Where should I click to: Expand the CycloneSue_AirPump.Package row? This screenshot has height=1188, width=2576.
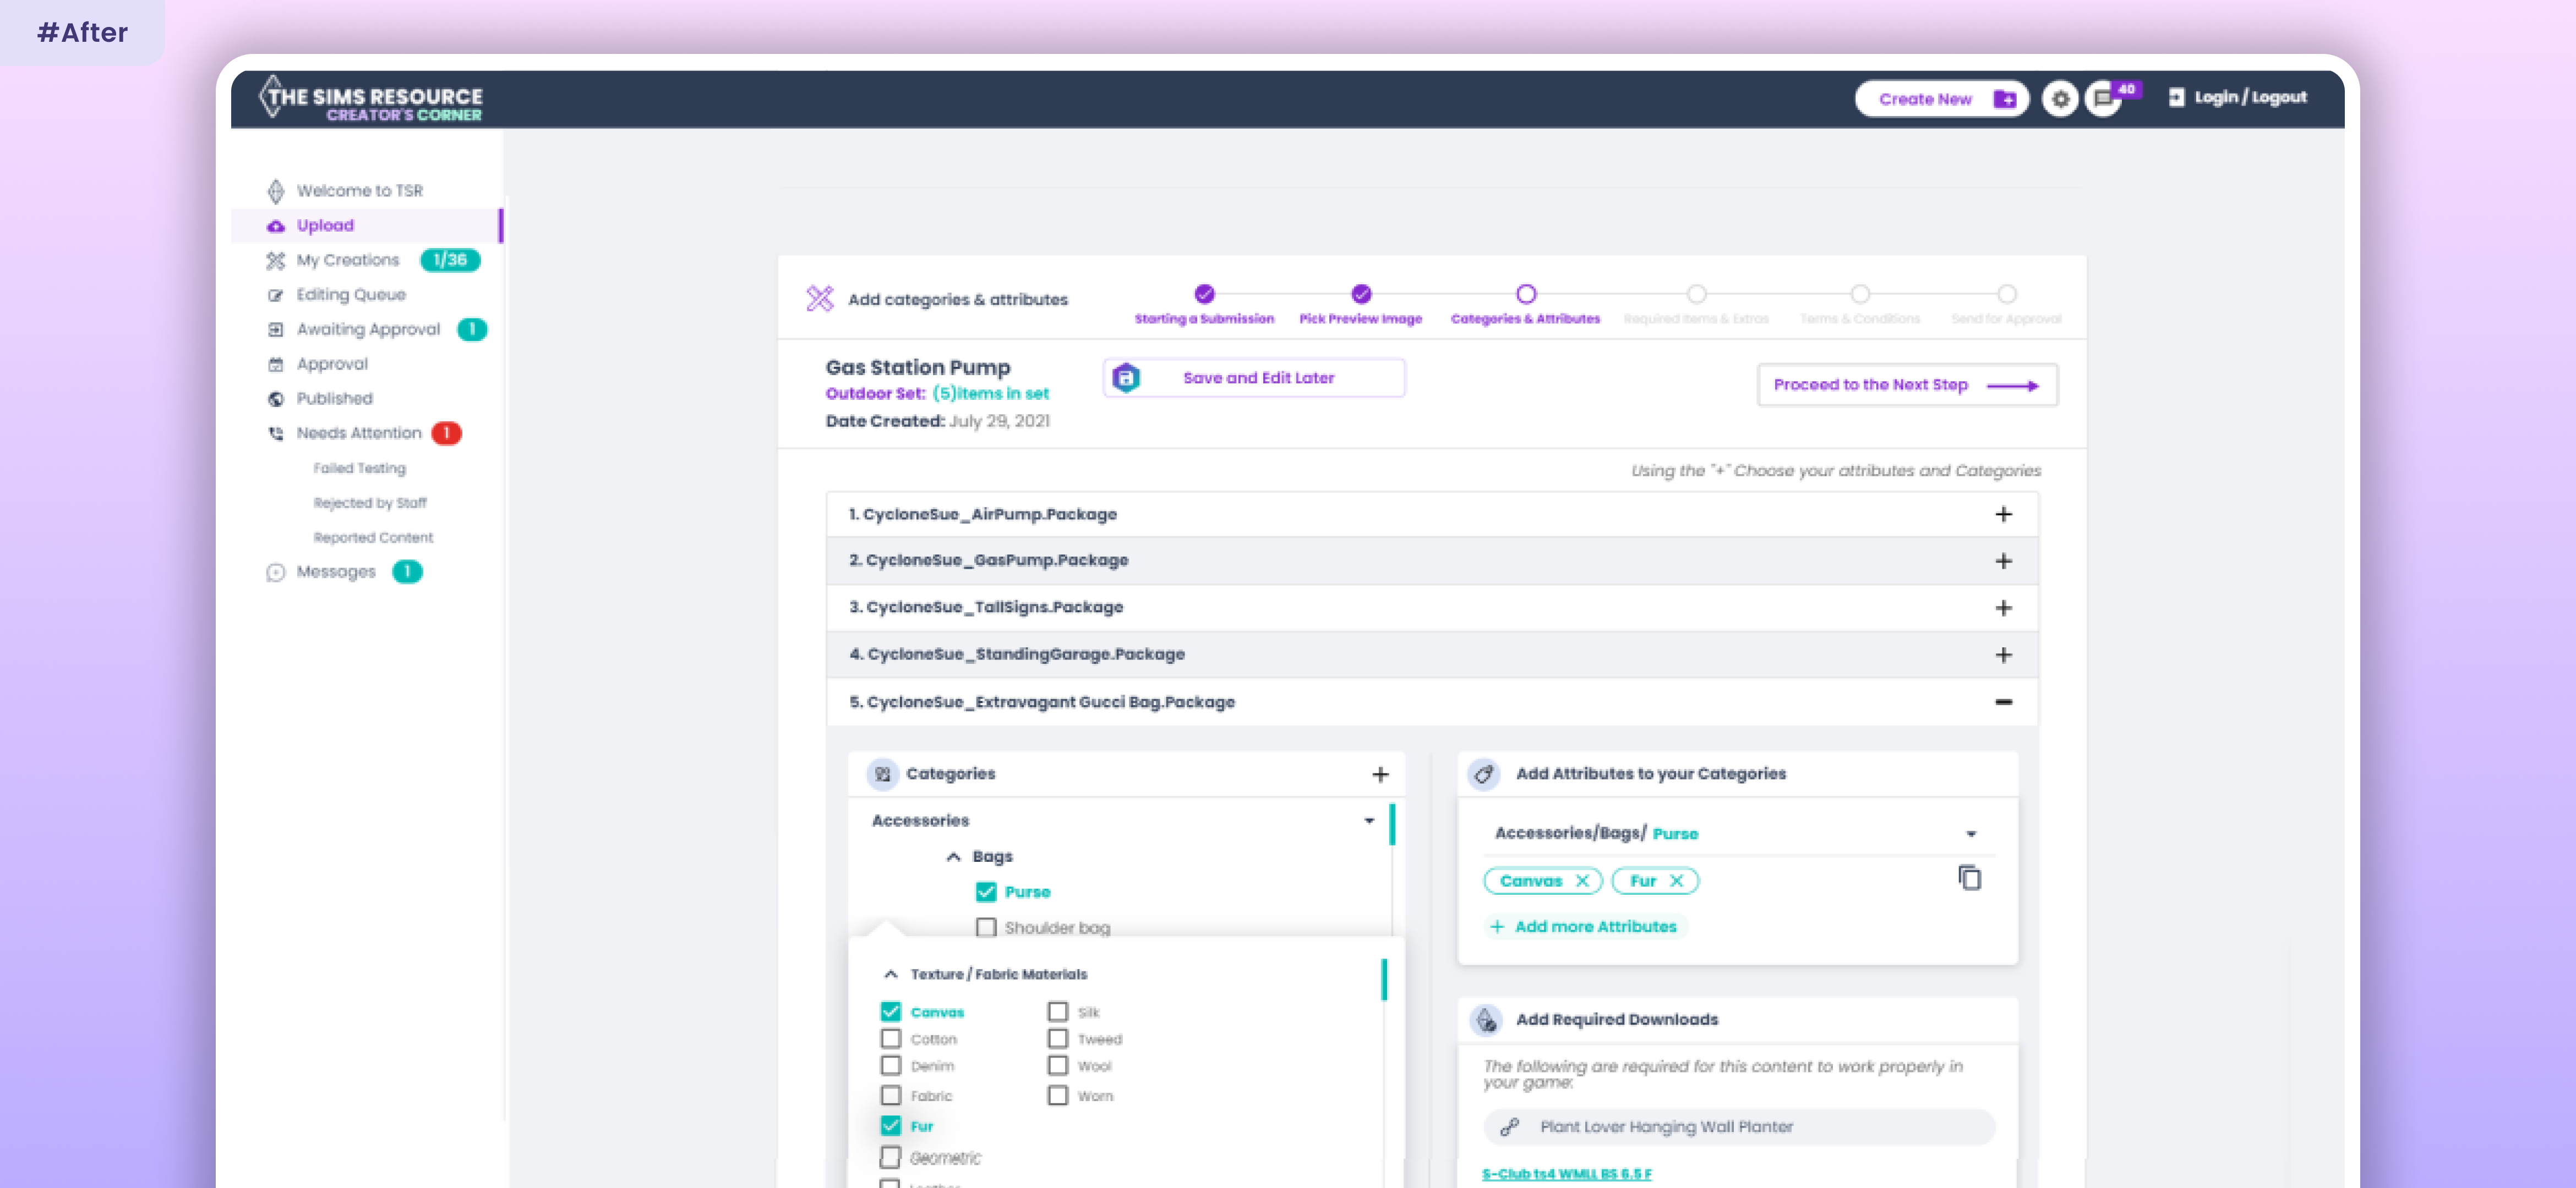tap(2003, 515)
